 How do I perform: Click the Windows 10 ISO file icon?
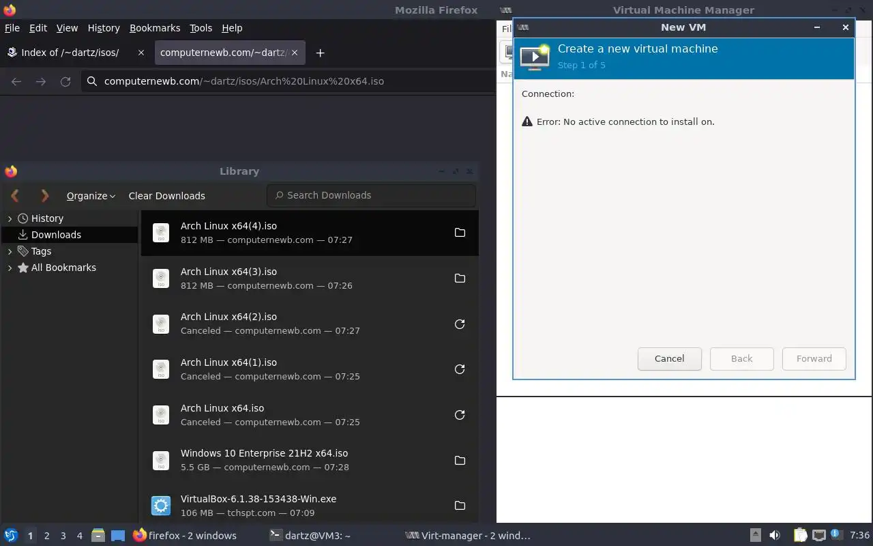(161, 461)
